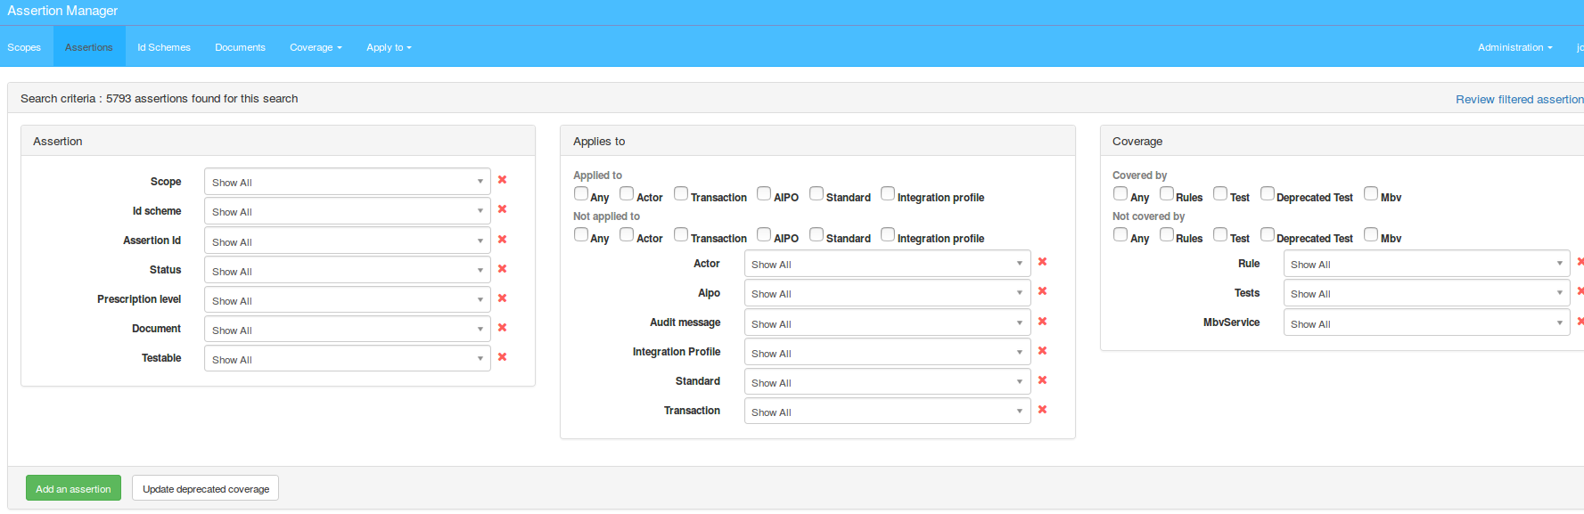Screen dimensions: 1584x514
Task: Clear the Scope filter with red X
Action: click(x=502, y=180)
